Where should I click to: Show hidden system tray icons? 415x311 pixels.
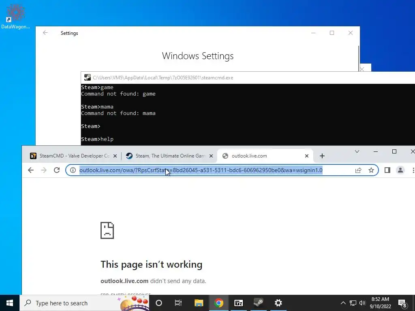(343, 303)
